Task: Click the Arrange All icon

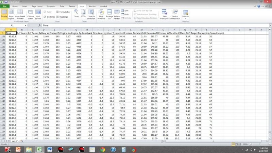Action: tap(109, 16)
